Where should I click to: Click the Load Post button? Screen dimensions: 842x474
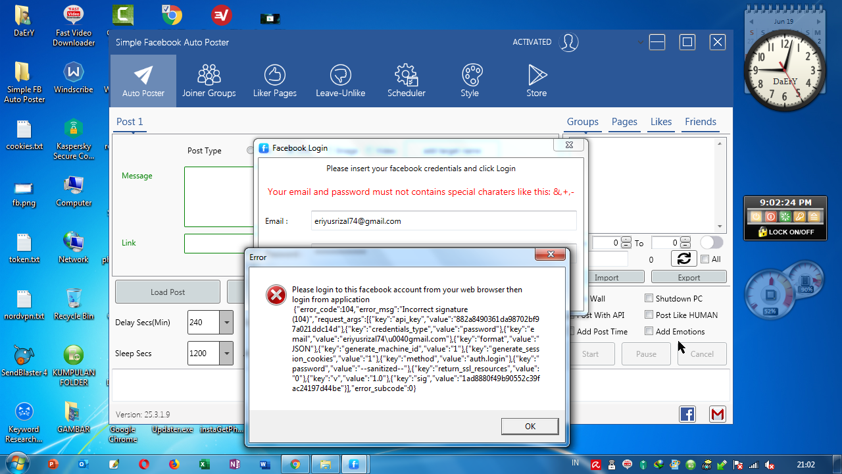pyautogui.click(x=168, y=292)
